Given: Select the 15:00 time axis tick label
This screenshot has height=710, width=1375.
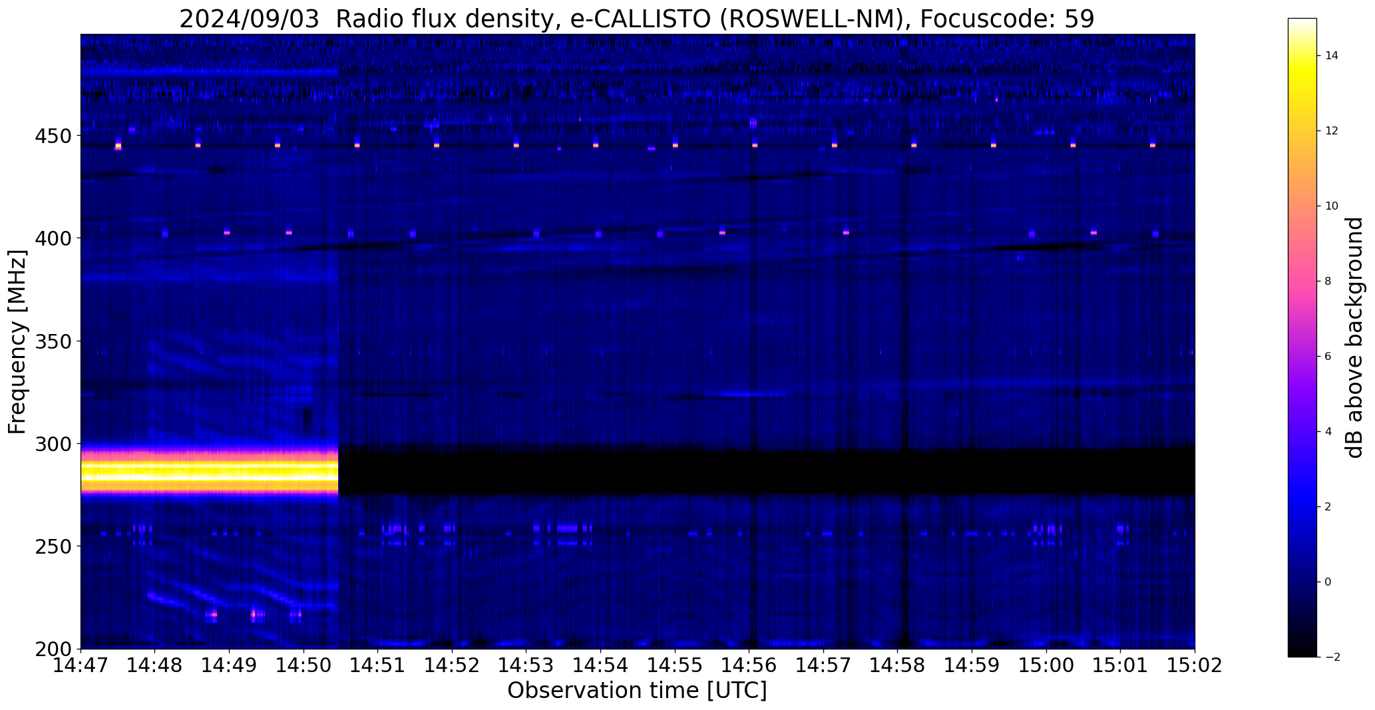Looking at the screenshot, I should [1046, 665].
